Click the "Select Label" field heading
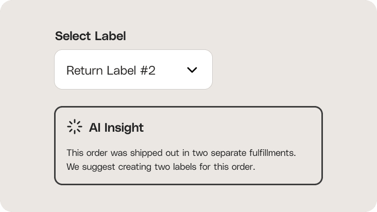This screenshot has width=377, height=212. coord(91,36)
